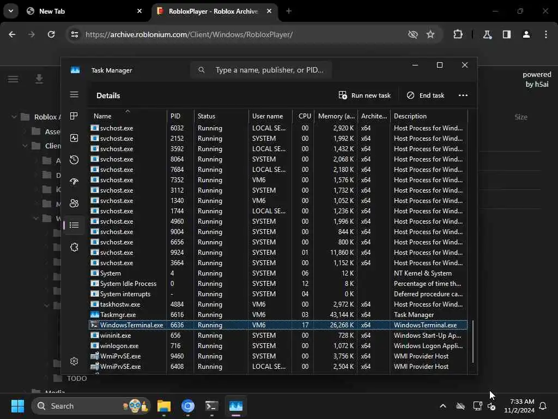The image size is (558, 419).
Task: Click taskbar Search box
Action: click(x=91, y=406)
